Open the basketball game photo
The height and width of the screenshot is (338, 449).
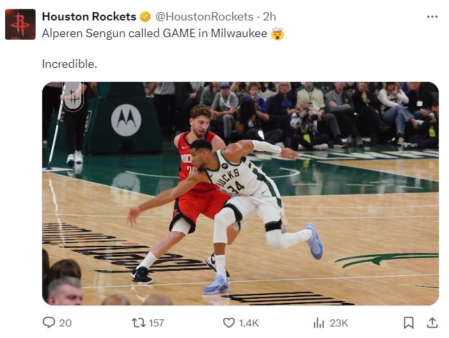point(240,193)
